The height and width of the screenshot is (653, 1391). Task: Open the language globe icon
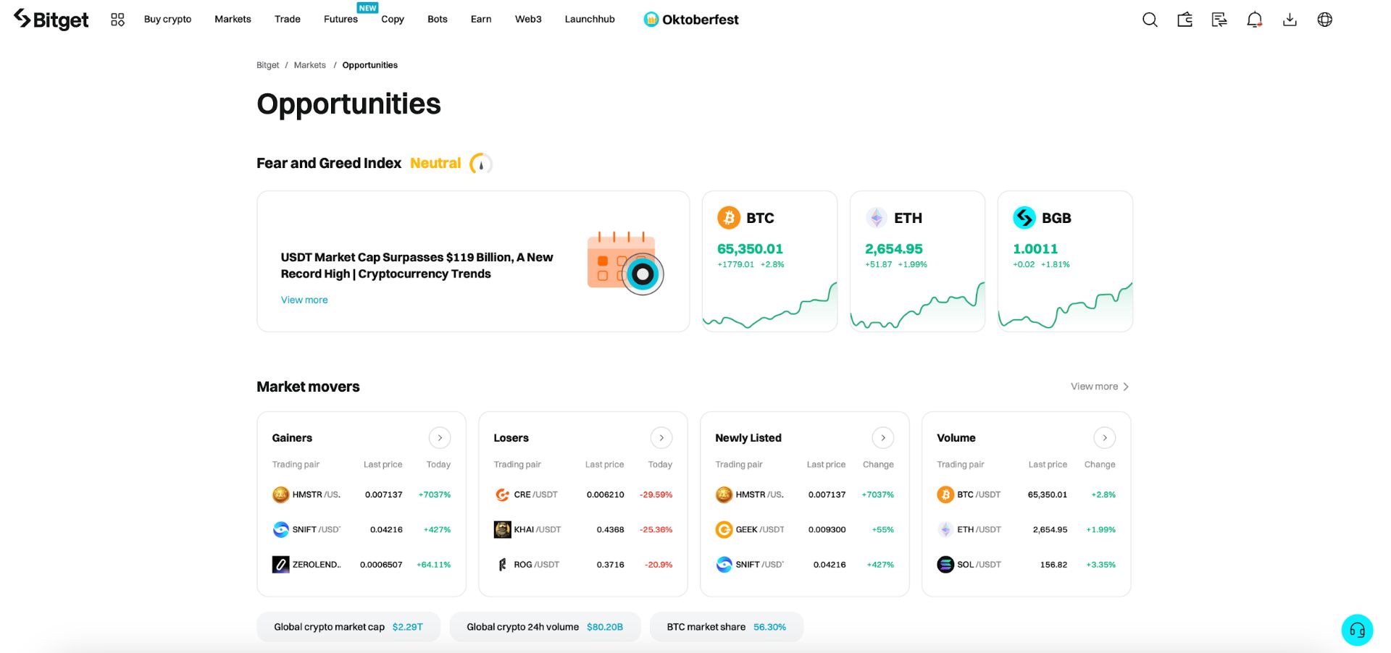click(x=1325, y=20)
